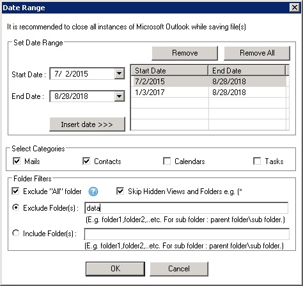This screenshot has width=303, height=286.
Task: Enable the Calendars category checkbox
Action: [167, 161]
